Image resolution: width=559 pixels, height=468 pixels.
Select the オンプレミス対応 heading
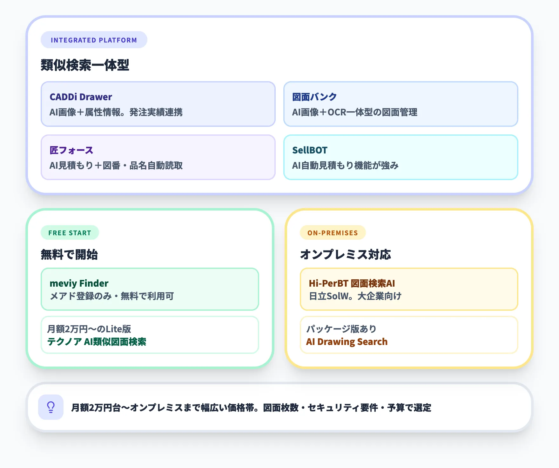pos(346,254)
